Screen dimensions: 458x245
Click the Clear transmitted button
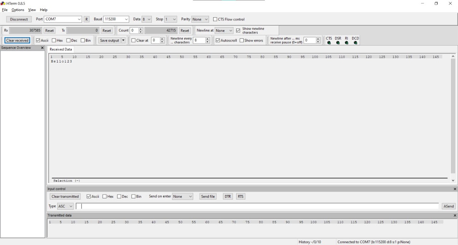[65, 196]
